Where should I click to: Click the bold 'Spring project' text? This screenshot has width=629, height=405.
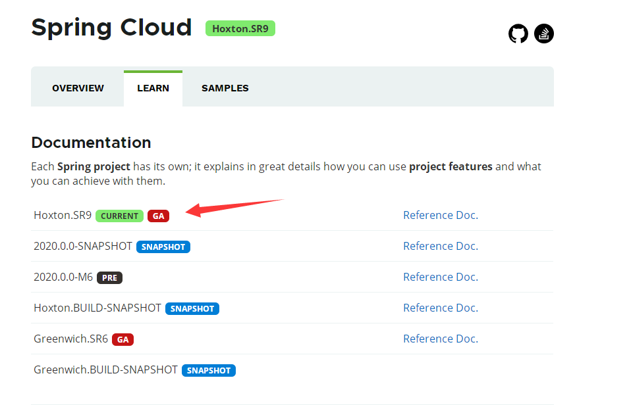coord(94,166)
